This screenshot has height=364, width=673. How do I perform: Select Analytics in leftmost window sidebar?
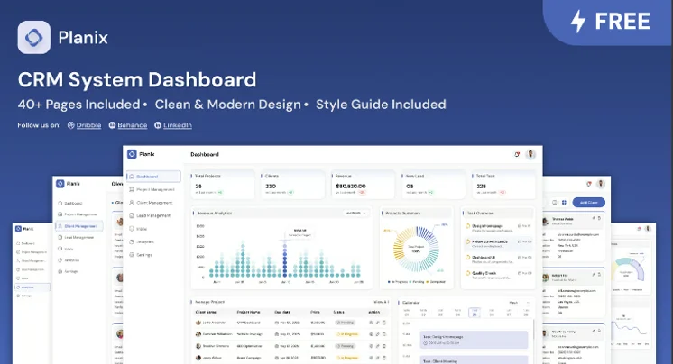[32, 287]
